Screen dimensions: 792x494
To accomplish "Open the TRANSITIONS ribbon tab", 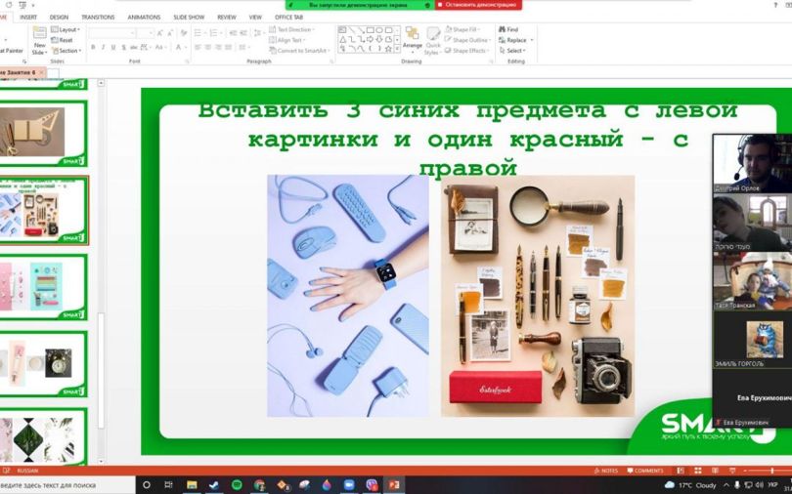I will point(98,18).
